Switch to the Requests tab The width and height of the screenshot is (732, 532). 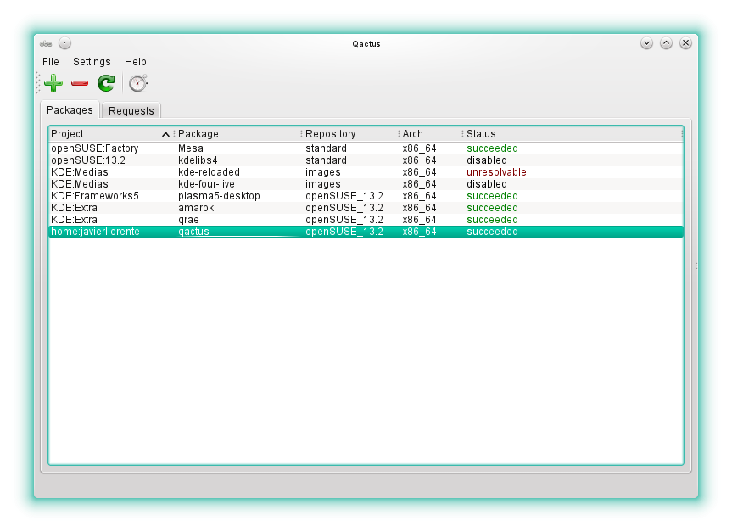tap(131, 110)
